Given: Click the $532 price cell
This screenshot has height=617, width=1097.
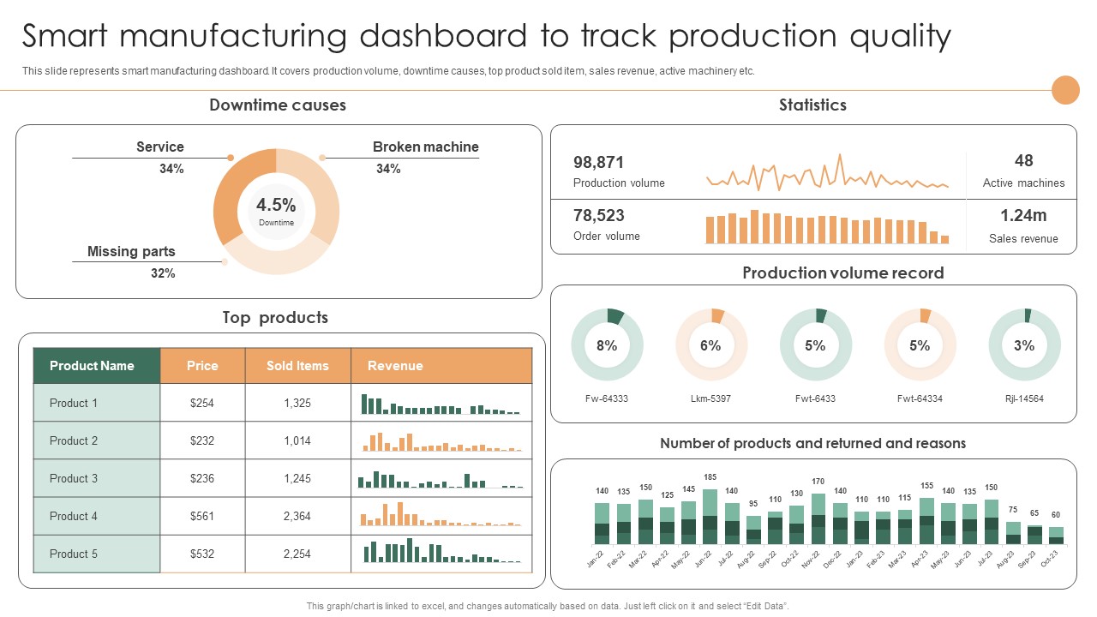Looking at the screenshot, I should [x=202, y=554].
